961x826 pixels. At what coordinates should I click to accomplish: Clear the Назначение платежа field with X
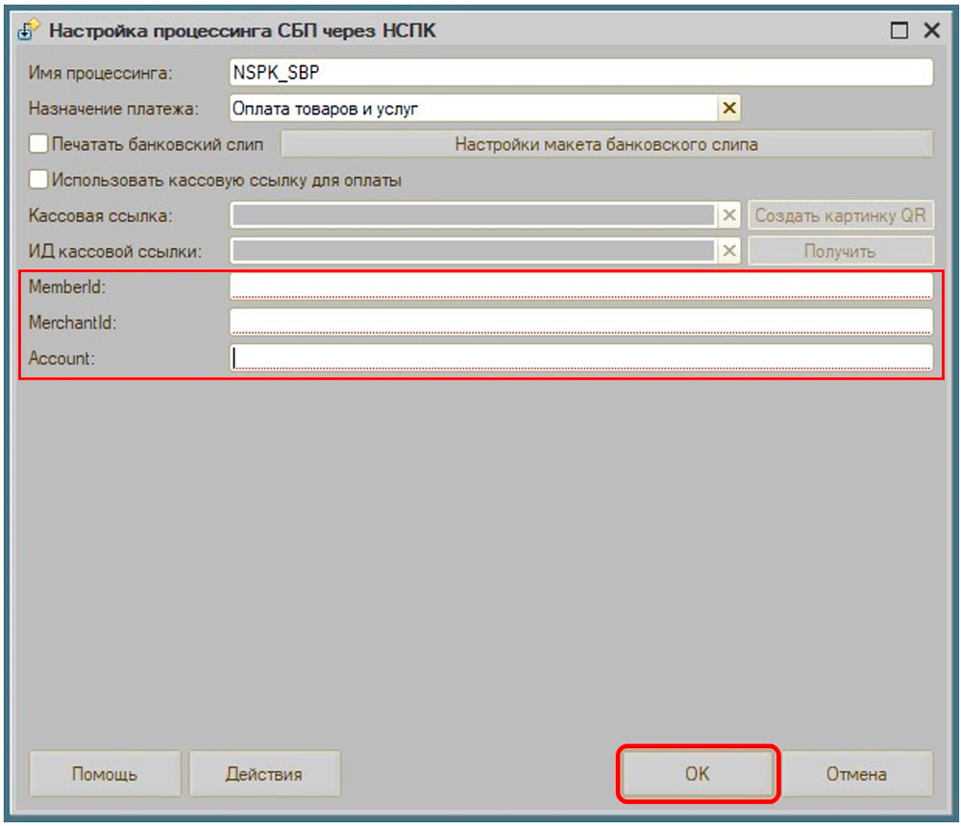point(728,109)
